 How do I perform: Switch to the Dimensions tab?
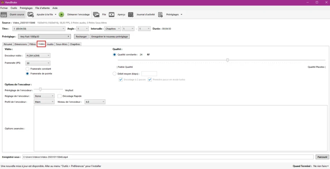(21, 44)
